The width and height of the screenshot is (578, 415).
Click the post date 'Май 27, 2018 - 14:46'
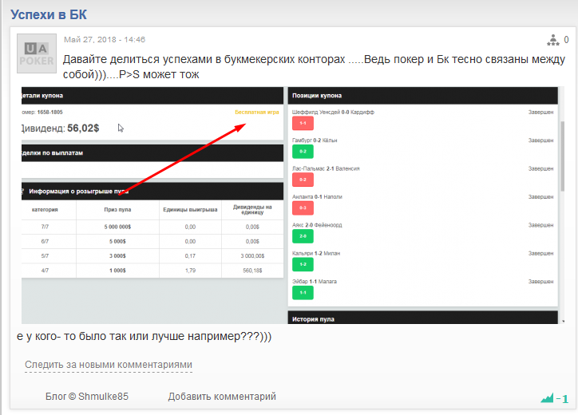105,39
